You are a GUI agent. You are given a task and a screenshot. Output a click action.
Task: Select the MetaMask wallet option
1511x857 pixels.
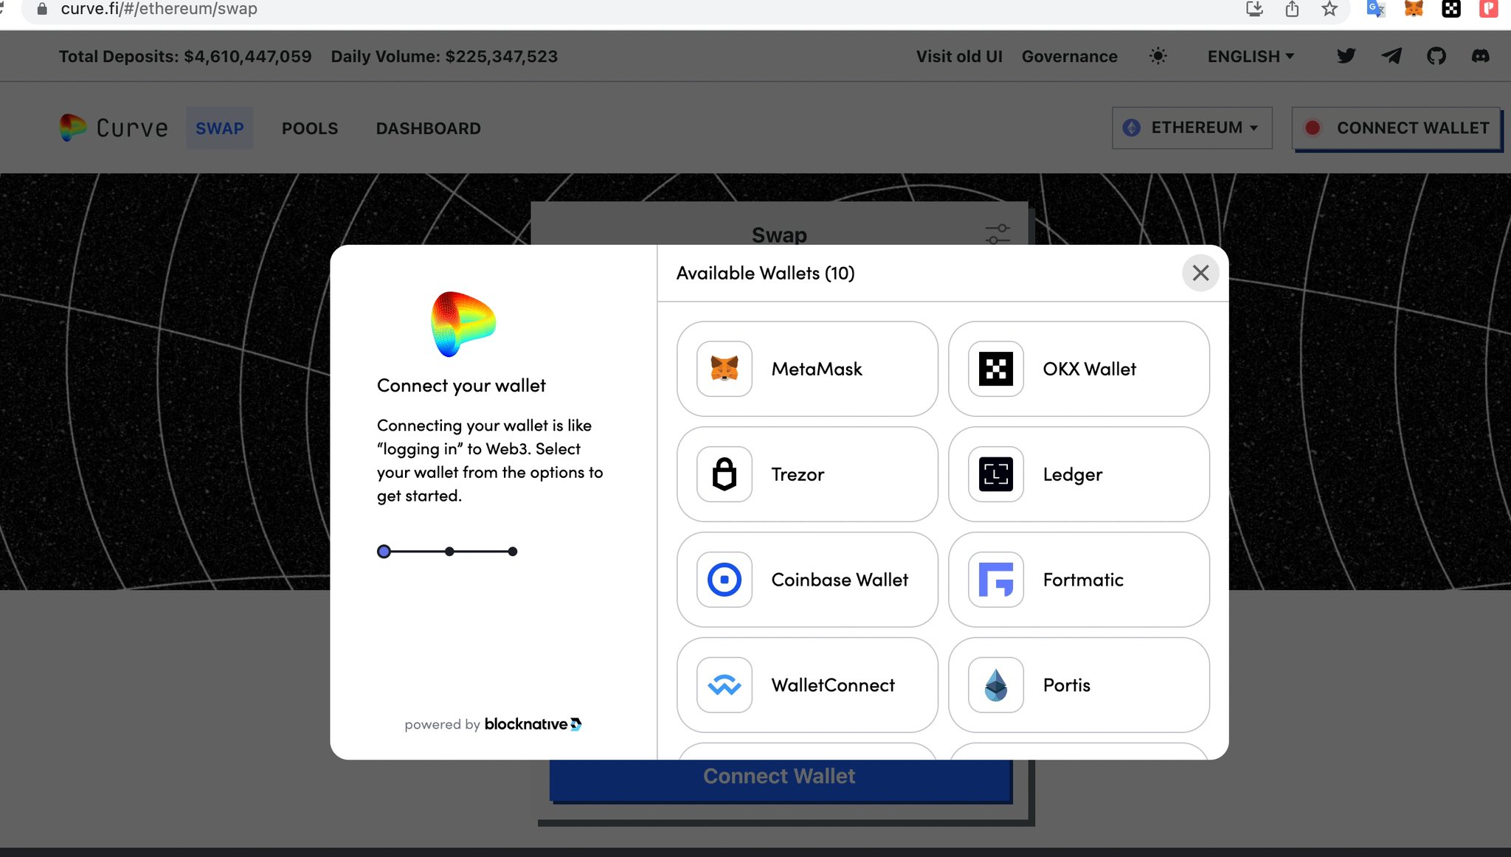tap(806, 369)
